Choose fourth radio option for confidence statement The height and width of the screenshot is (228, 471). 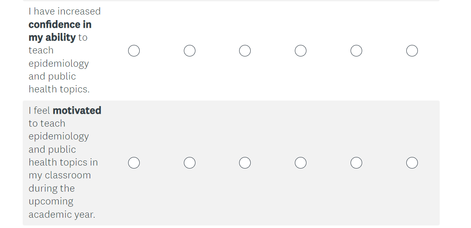tap(300, 51)
